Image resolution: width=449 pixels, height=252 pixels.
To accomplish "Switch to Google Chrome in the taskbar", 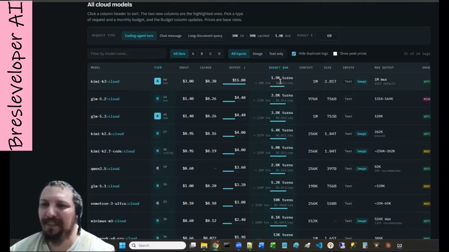I will coord(215,245).
